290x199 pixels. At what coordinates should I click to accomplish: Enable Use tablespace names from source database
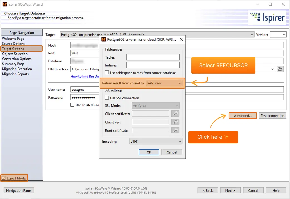pos(107,72)
